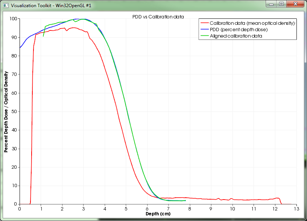Click the 'Depth (cm)' x-axis label
The width and height of the screenshot is (307, 221).
tap(158, 214)
